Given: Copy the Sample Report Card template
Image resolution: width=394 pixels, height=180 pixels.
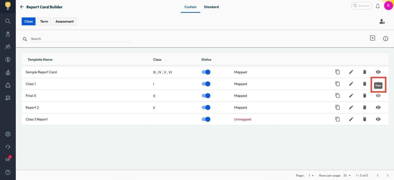Looking at the screenshot, I should 337,72.
